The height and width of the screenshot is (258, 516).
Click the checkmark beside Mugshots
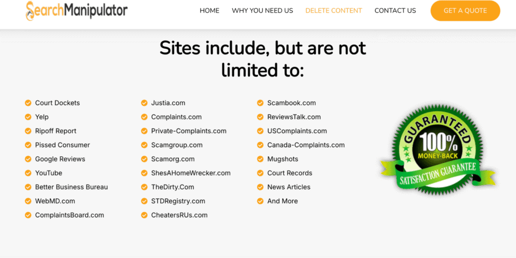261,159
